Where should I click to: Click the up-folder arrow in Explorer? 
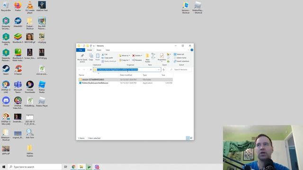90,69
